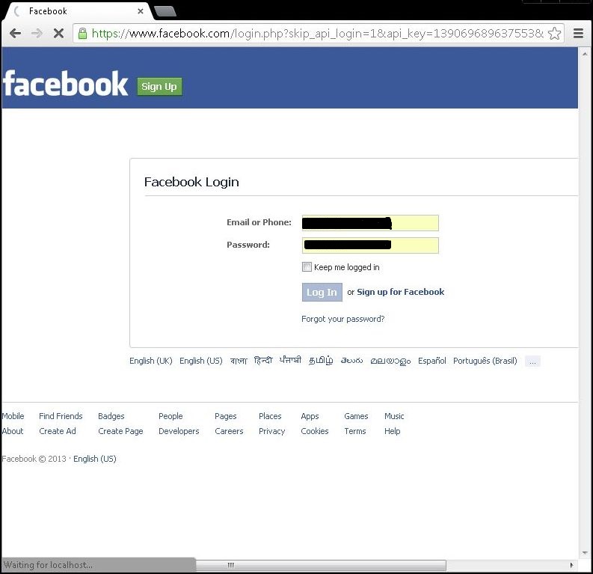The width and height of the screenshot is (593, 574).
Task: Click English (US) beside the copyright notice
Action: (94, 459)
